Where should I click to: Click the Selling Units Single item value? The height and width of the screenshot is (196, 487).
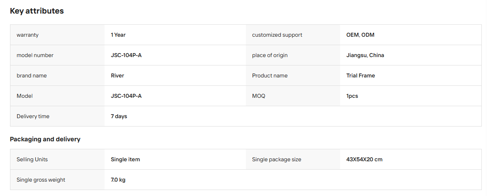coord(125,159)
